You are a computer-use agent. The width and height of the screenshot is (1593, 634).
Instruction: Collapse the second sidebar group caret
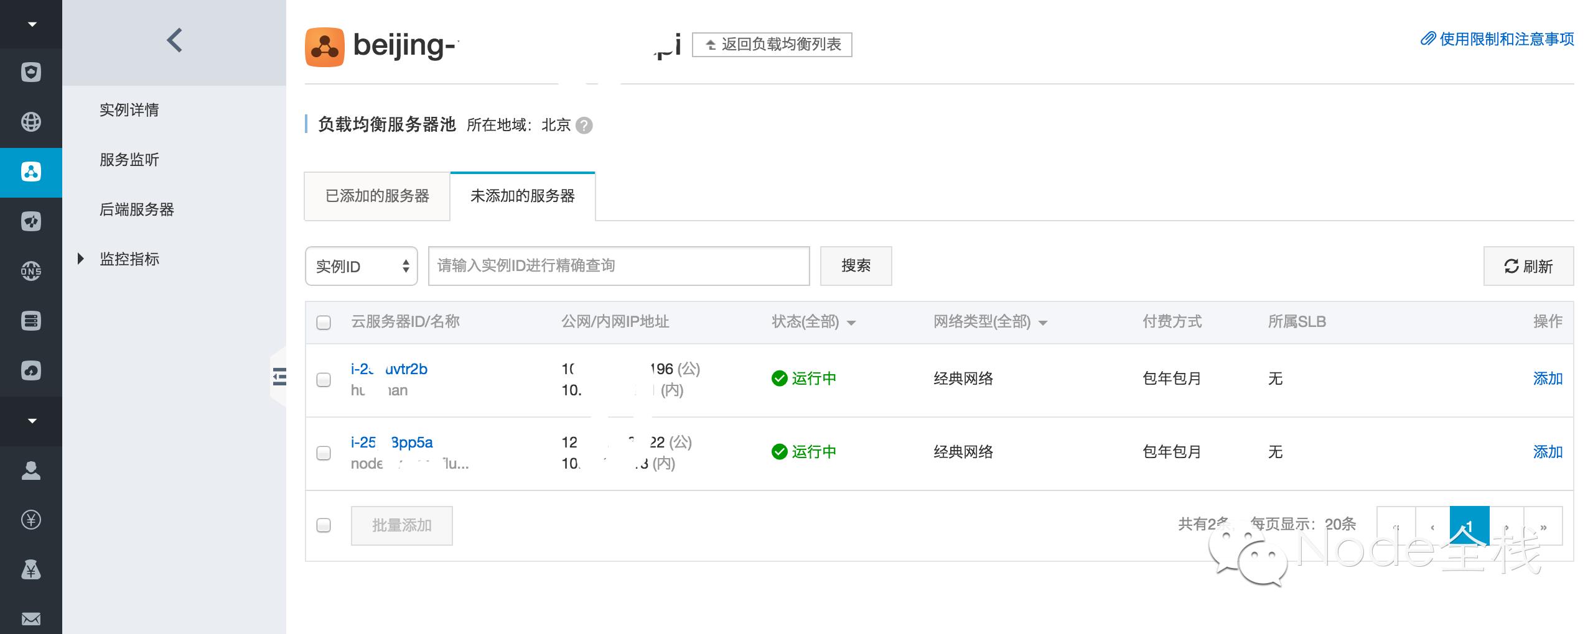coord(32,421)
